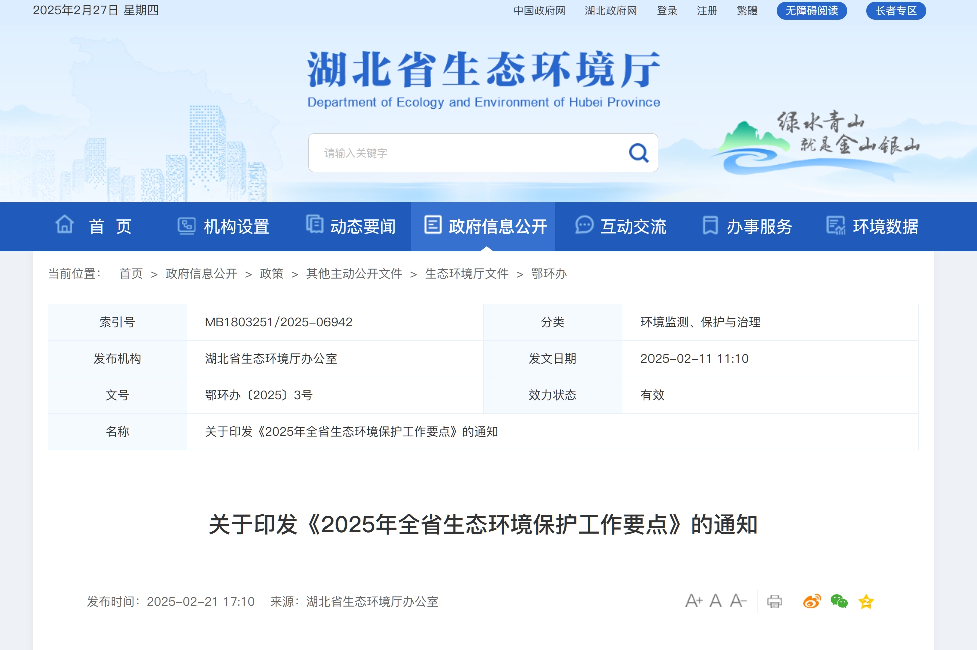Viewport: 977px width, 650px height.
Task: Click the 互动交流 chat bubble icon
Action: coord(584,225)
